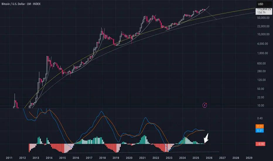Click the 2027 year on the time axis

[222, 158]
